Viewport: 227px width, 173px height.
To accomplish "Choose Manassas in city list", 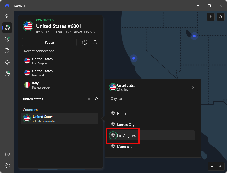I will point(152,147).
